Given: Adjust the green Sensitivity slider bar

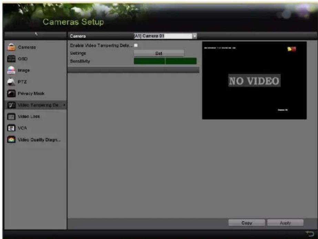Looking at the screenshot, I should click(x=165, y=61).
